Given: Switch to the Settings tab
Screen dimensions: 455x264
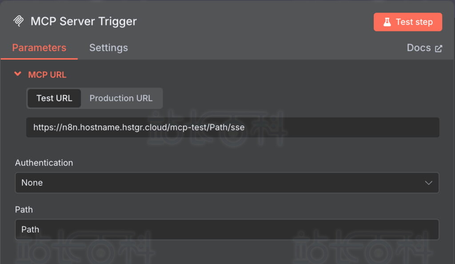Looking at the screenshot, I should (x=108, y=48).
